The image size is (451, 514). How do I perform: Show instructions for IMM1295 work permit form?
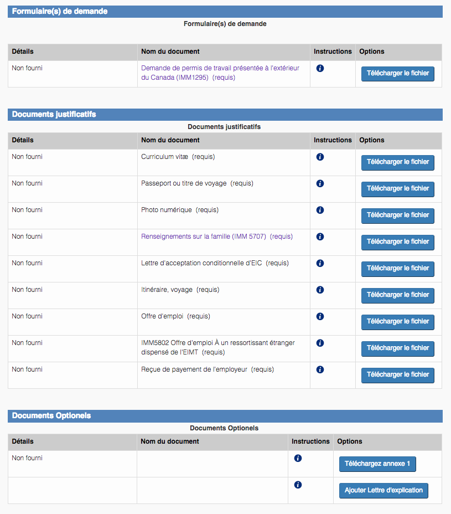pyautogui.click(x=320, y=69)
